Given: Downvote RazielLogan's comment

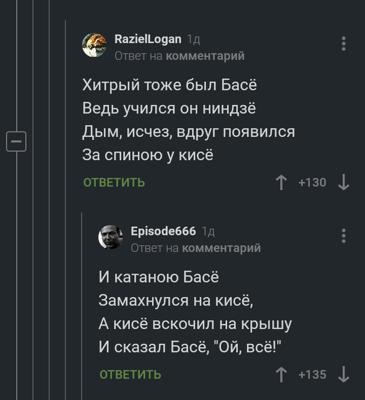Looking at the screenshot, I should pyautogui.click(x=344, y=183).
